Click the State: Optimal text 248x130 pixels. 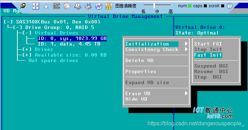tap(197, 33)
